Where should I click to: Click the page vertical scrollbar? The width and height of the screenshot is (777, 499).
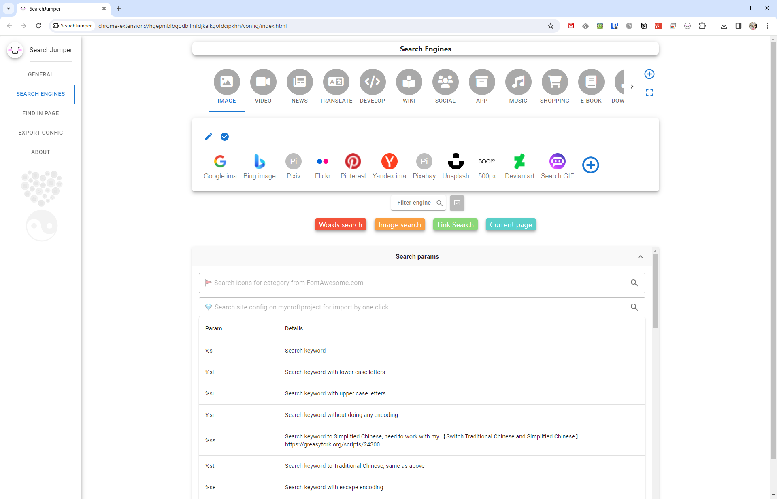click(773, 251)
